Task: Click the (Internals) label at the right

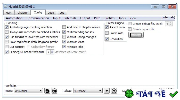Action: click(168, 17)
